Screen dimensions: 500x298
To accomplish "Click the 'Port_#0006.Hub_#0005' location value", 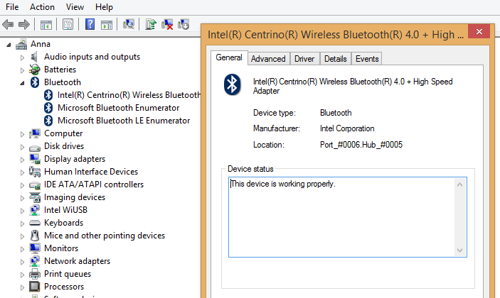I will click(361, 145).
